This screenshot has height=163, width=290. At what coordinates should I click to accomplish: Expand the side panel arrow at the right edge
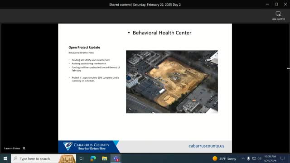(x=289, y=68)
